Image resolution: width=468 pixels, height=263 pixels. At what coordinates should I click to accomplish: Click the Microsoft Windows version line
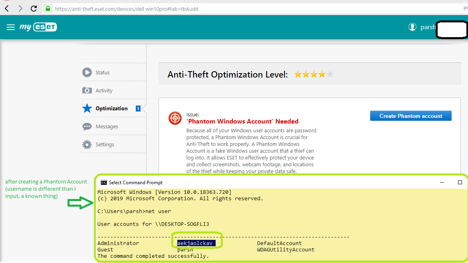click(x=165, y=192)
